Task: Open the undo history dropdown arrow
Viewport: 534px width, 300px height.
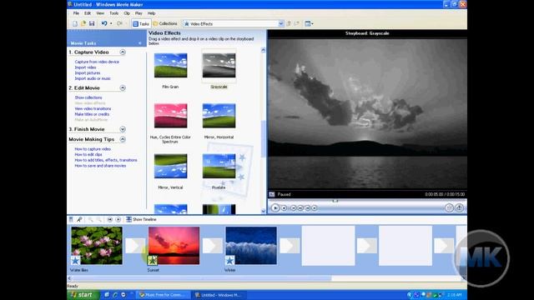Action: [x=111, y=23]
